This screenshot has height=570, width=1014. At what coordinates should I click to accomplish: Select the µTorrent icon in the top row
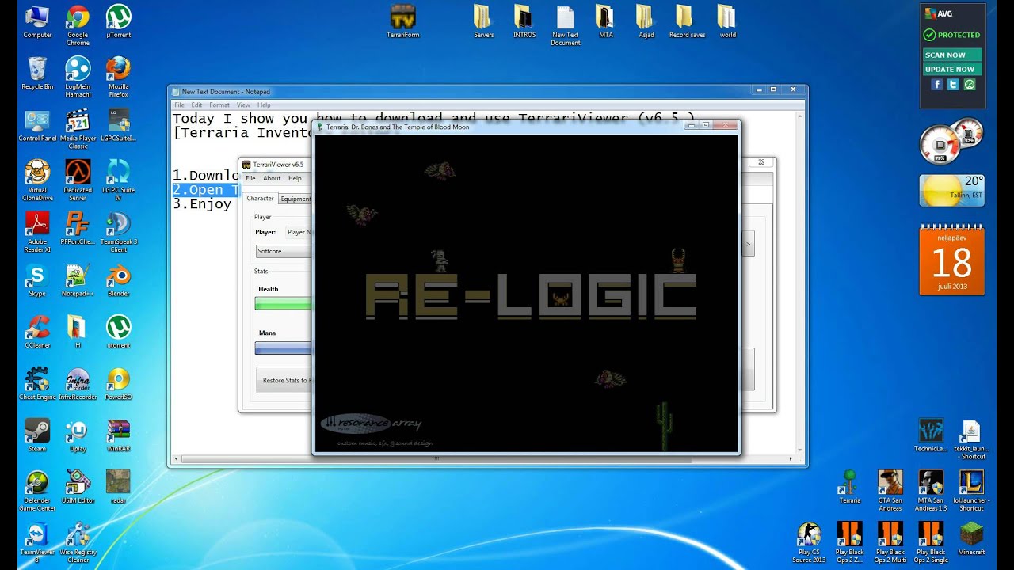point(119,21)
